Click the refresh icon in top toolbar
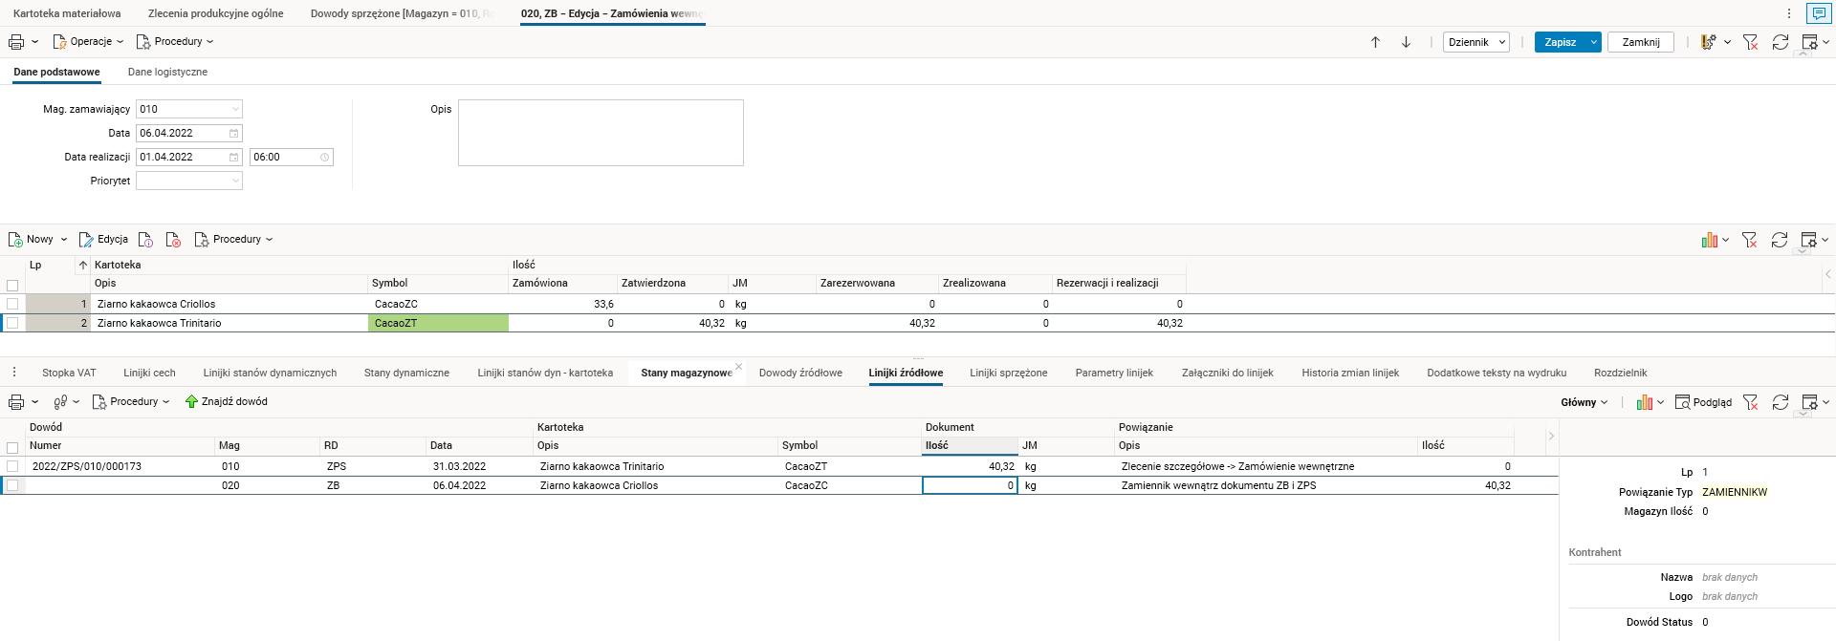1836x641 pixels. [1780, 42]
